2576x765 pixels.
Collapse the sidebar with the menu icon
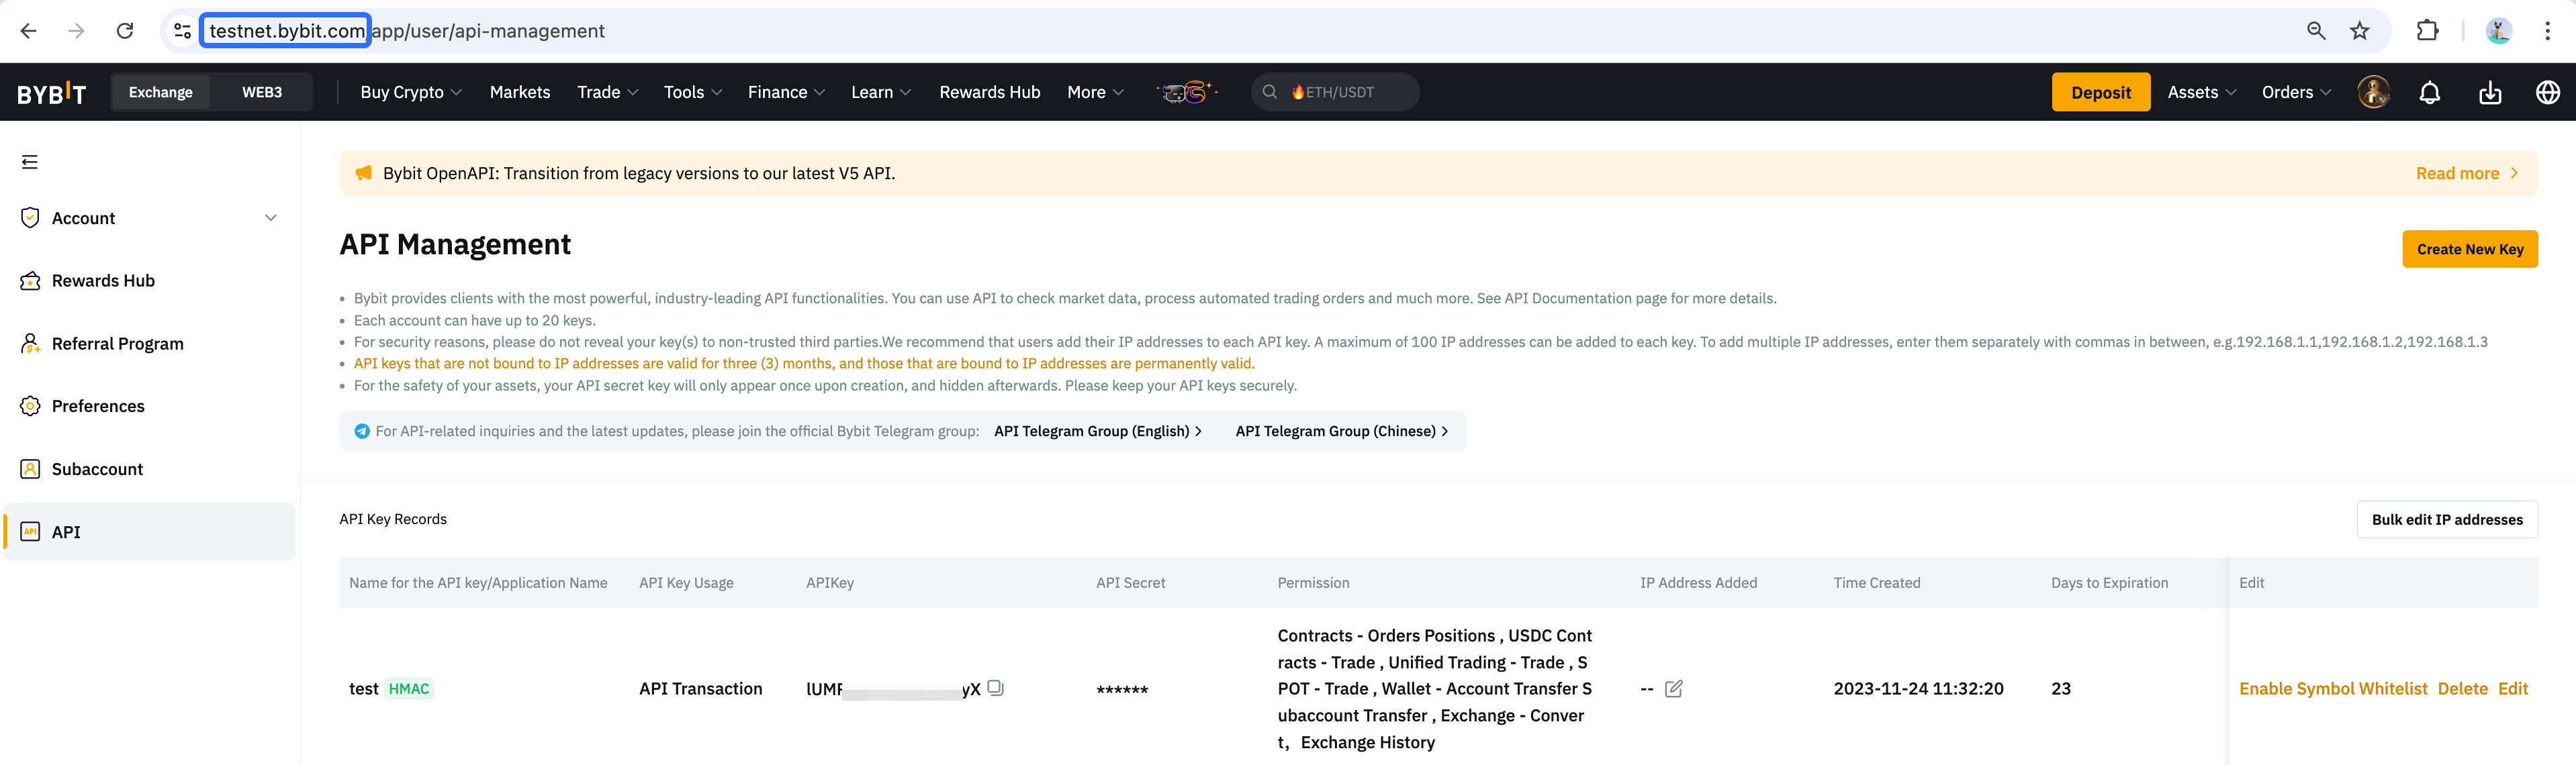pos(30,162)
